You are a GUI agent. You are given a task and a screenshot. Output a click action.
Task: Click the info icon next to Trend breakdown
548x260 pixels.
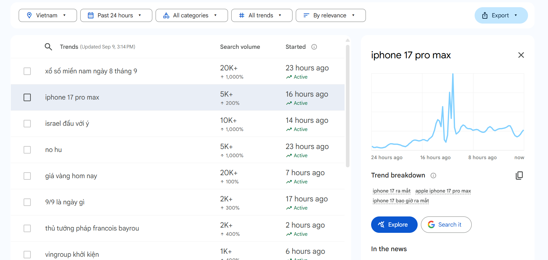pos(433,176)
